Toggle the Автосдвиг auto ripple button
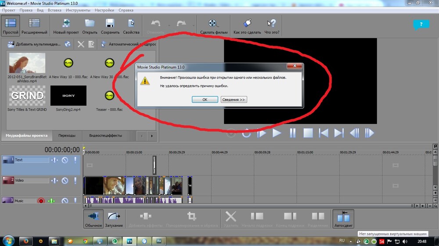The height and width of the screenshot is (246, 439). 343,217
